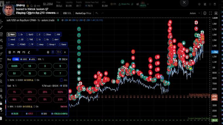Switch to preset P2
The image size is (223, 125).
tap(19, 52)
